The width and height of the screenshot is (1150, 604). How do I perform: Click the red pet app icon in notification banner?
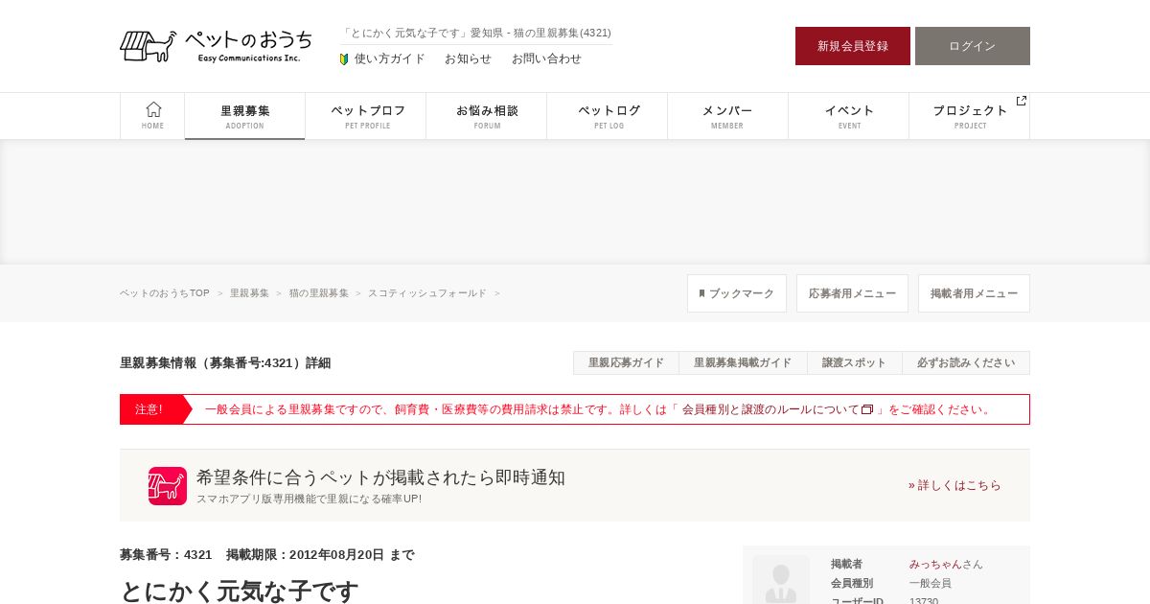pos(168,486)
